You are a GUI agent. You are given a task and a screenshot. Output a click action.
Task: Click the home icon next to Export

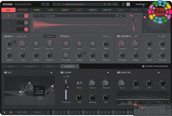(48, 112)
